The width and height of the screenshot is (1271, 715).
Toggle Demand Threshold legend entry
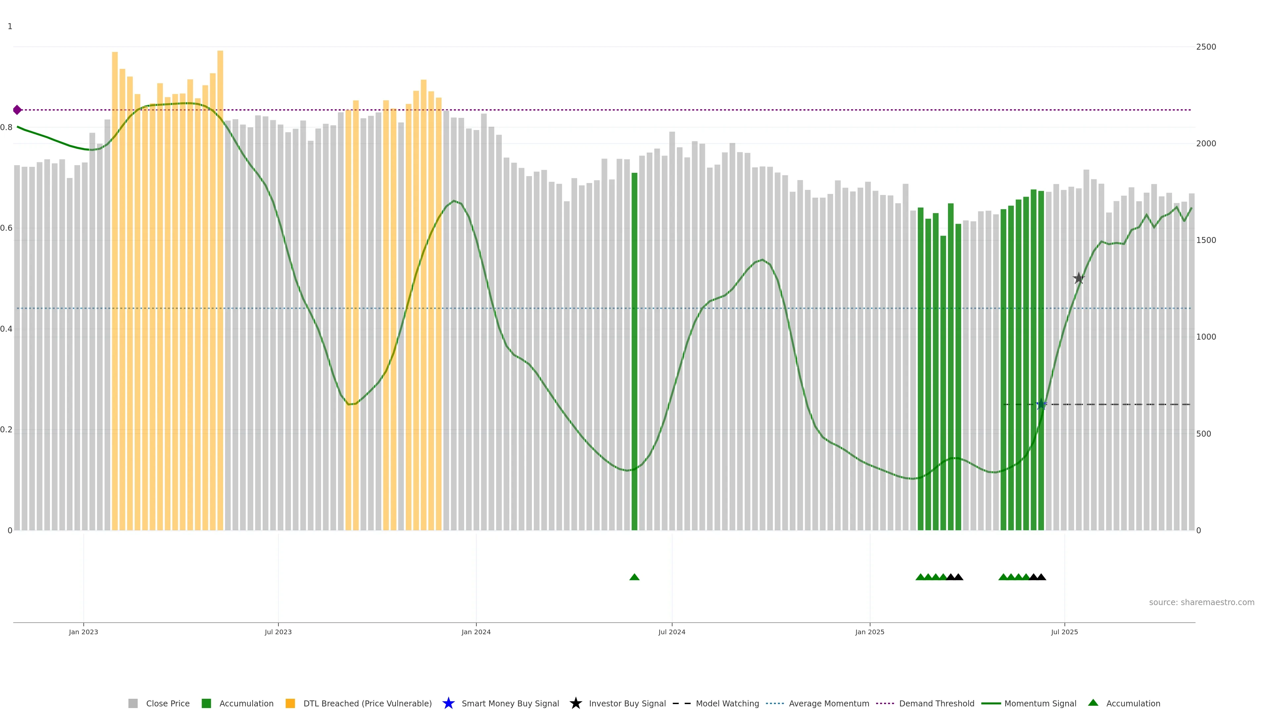(936, 704)
